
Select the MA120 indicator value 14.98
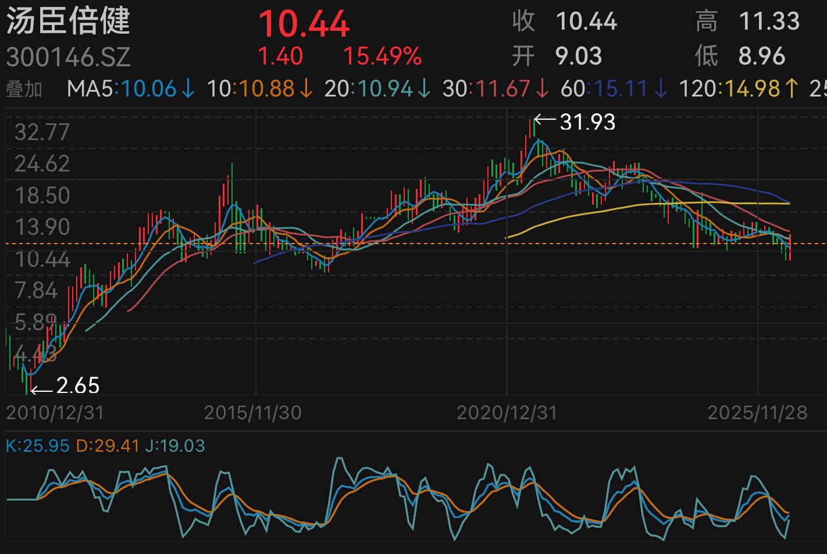751,89
